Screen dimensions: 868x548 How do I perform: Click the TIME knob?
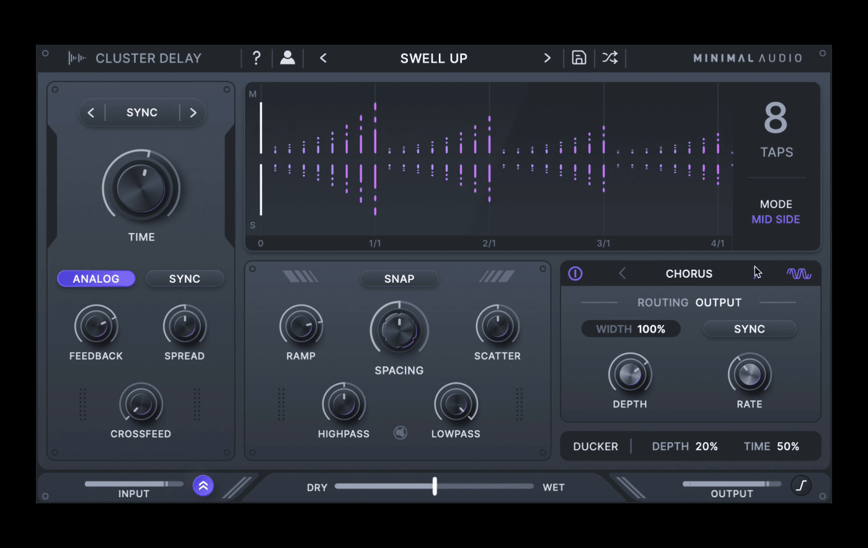[141, 187]
